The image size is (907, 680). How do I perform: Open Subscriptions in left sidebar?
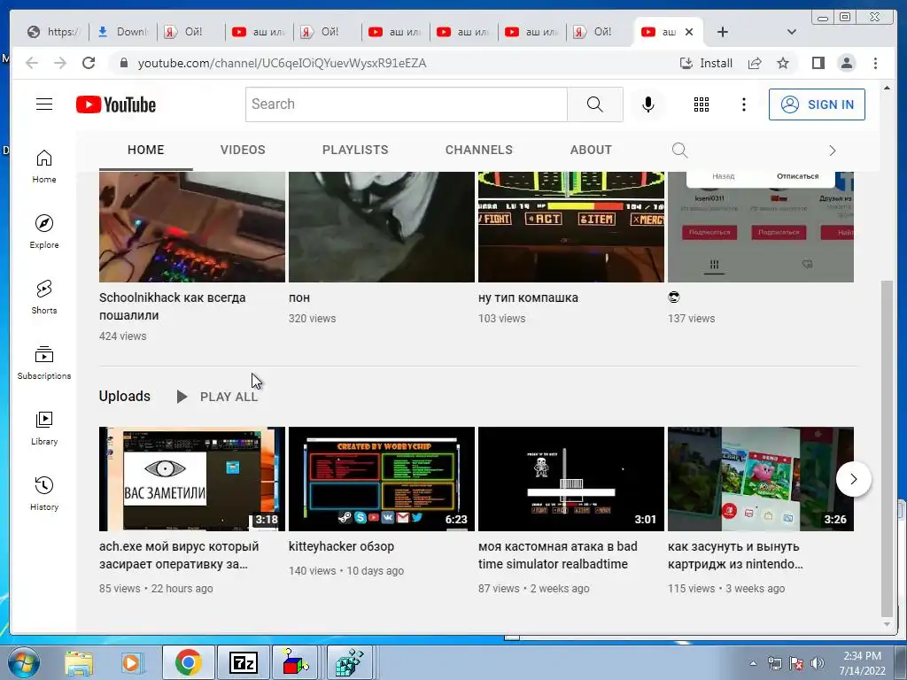[44, 362]
